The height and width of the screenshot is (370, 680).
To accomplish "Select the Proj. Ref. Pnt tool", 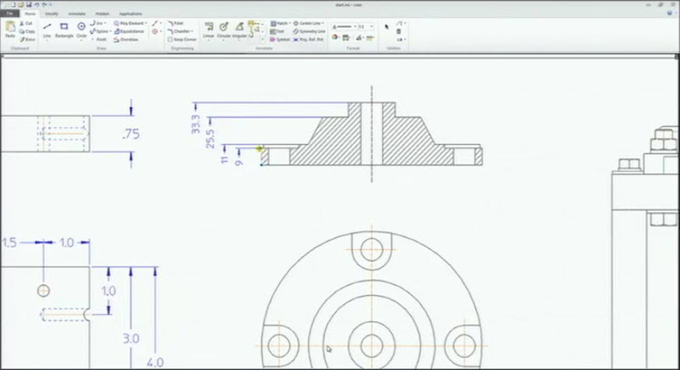I will [x=308, y=39].
